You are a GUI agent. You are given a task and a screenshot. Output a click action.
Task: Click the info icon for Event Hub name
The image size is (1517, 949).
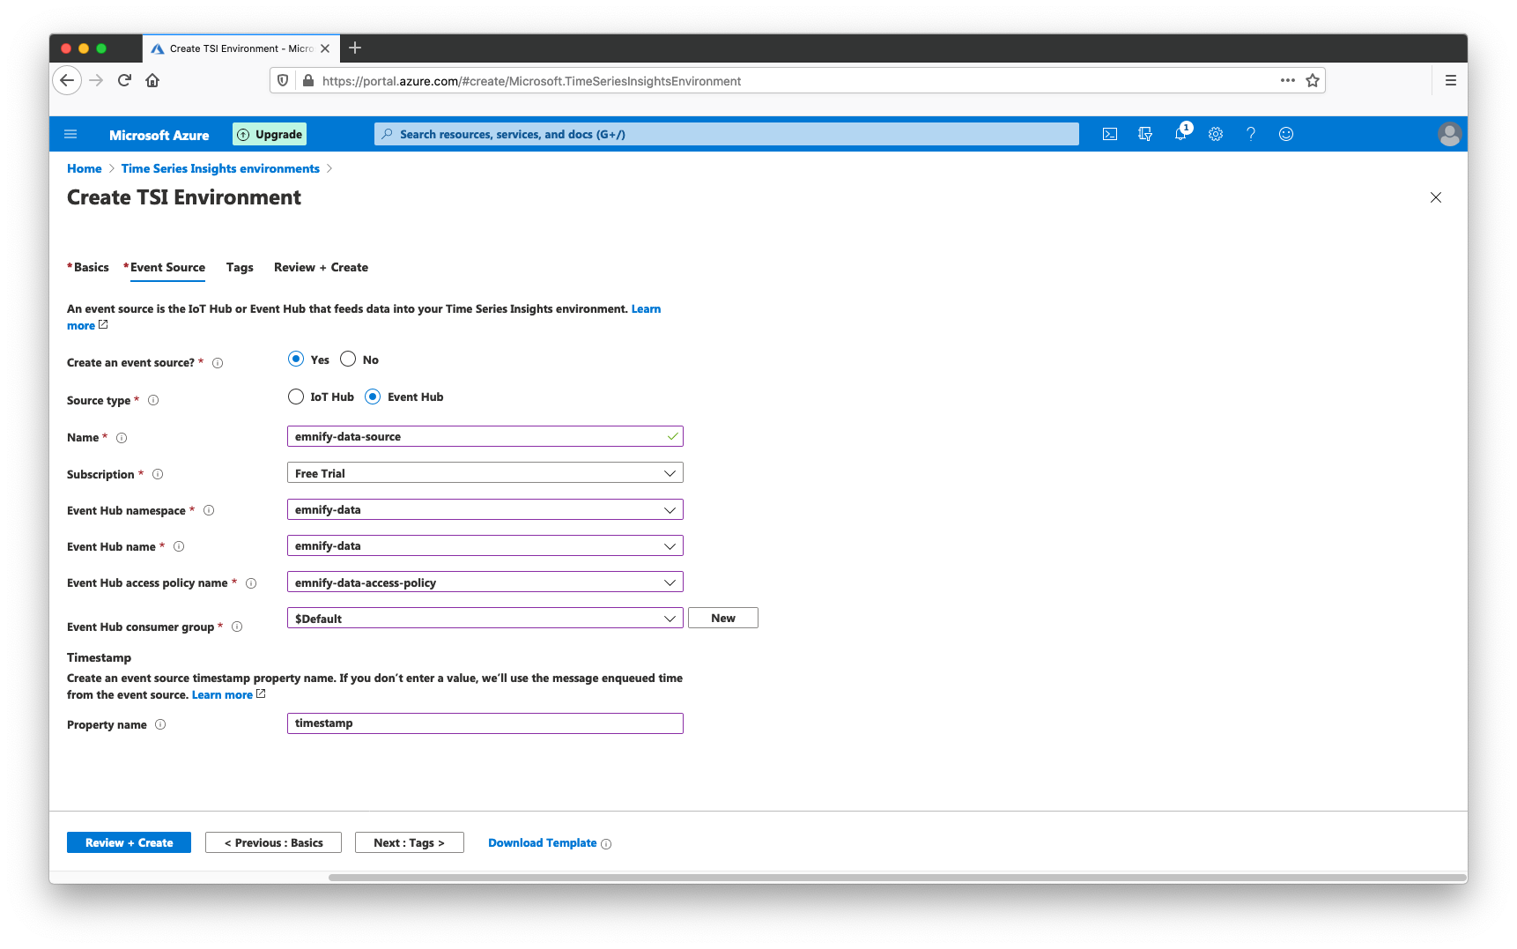179,546
